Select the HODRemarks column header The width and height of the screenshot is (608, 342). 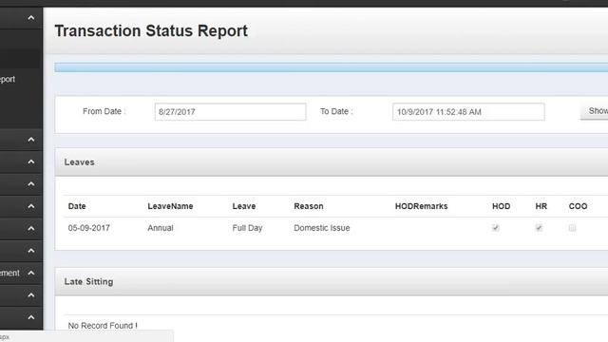(421, 206)
